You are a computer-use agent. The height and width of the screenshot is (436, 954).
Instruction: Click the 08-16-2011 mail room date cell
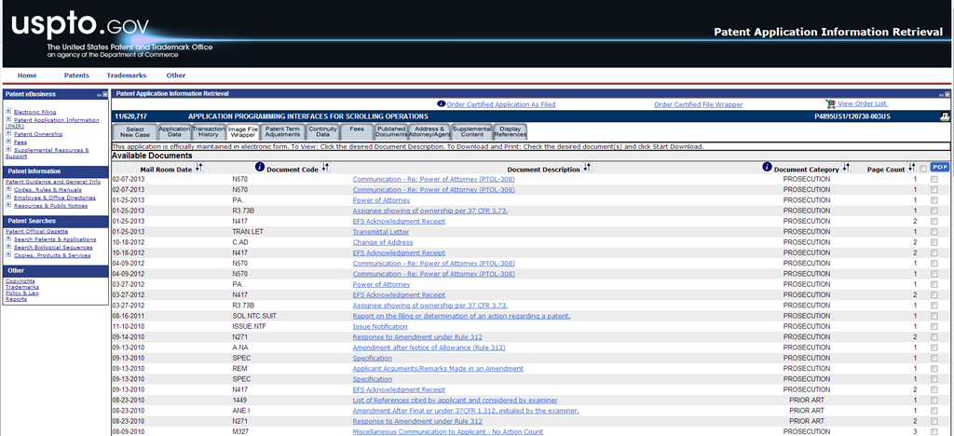(129, 316)
